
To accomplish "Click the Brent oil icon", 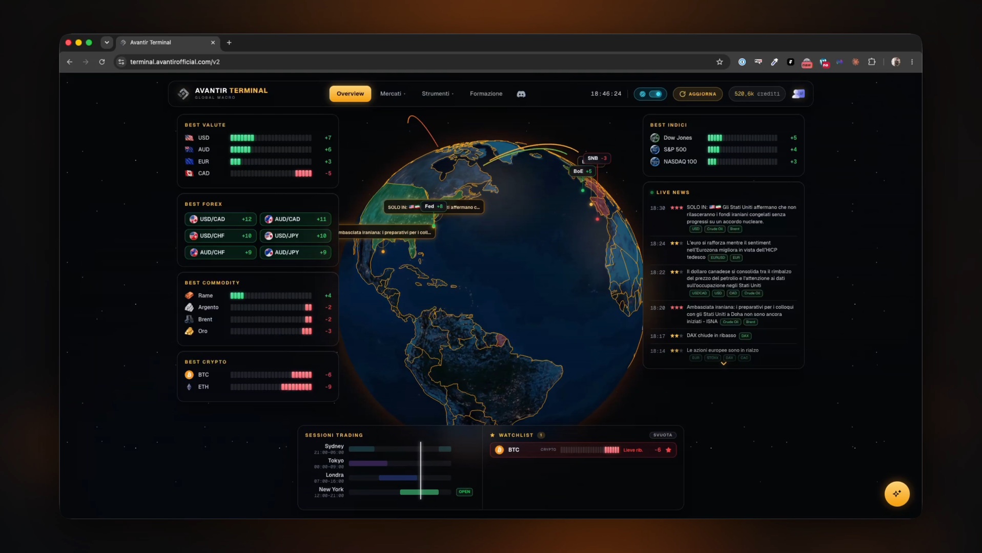I will click(x=189, y=319).
